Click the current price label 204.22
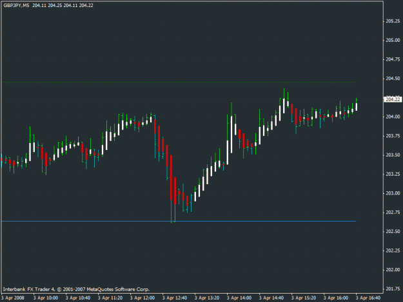The height and width of the screenshot is (302, 403). click(393, 99)
